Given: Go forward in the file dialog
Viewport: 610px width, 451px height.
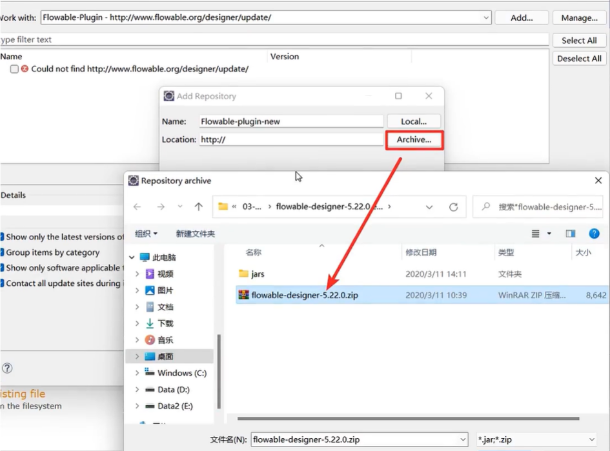Looking at the screenshot, I should (x=161, y=207).
